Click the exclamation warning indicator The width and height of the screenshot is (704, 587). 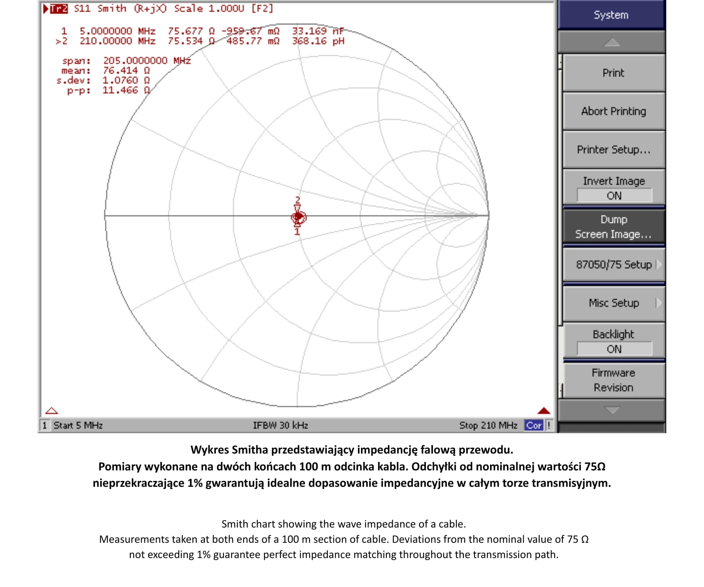(x=549, y=425)
